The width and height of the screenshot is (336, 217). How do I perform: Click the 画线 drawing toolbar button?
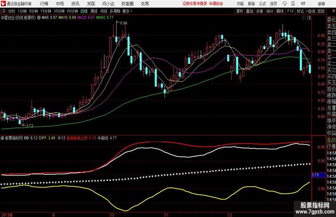click(x=280, y=11)
